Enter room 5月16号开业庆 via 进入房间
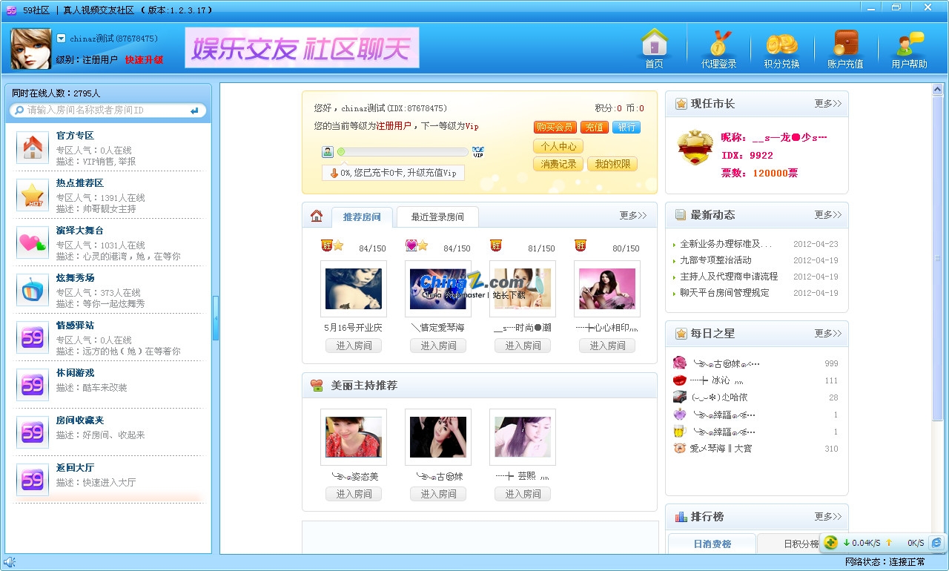 point(354,346)
